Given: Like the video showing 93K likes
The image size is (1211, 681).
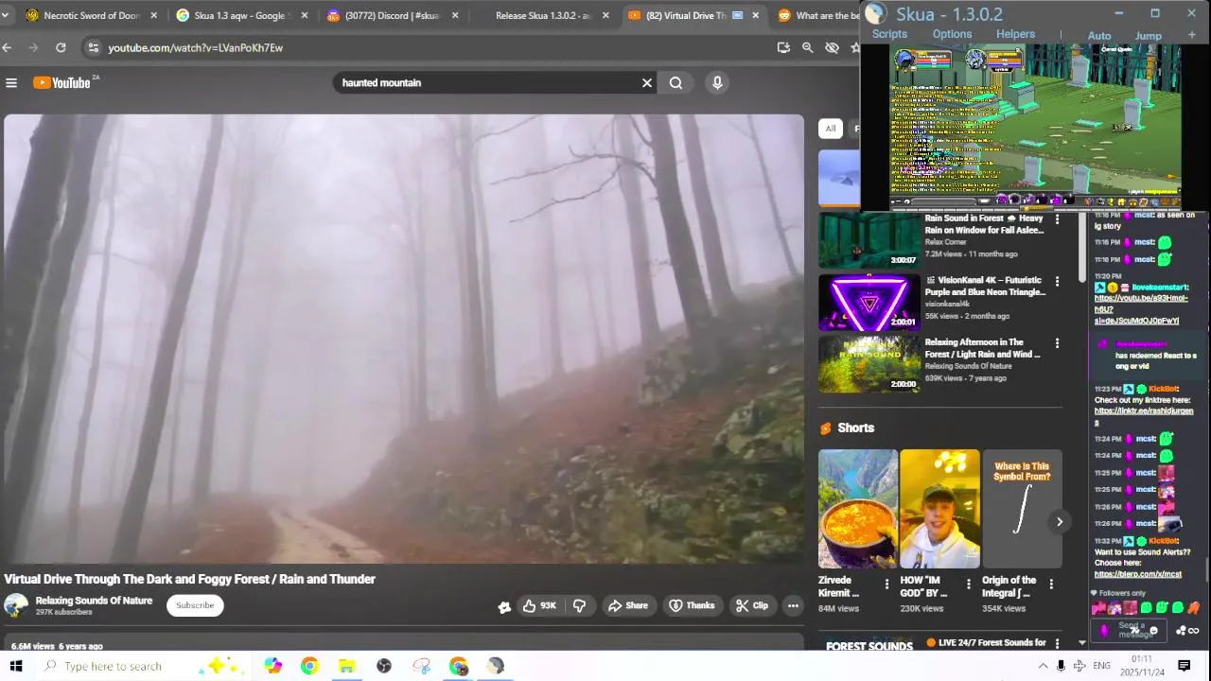Looking at the screenshot, I should (540, 605).
